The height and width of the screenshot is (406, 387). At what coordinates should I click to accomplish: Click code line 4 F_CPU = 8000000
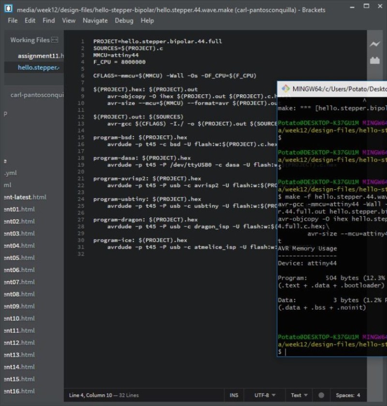tap(119, 62)
